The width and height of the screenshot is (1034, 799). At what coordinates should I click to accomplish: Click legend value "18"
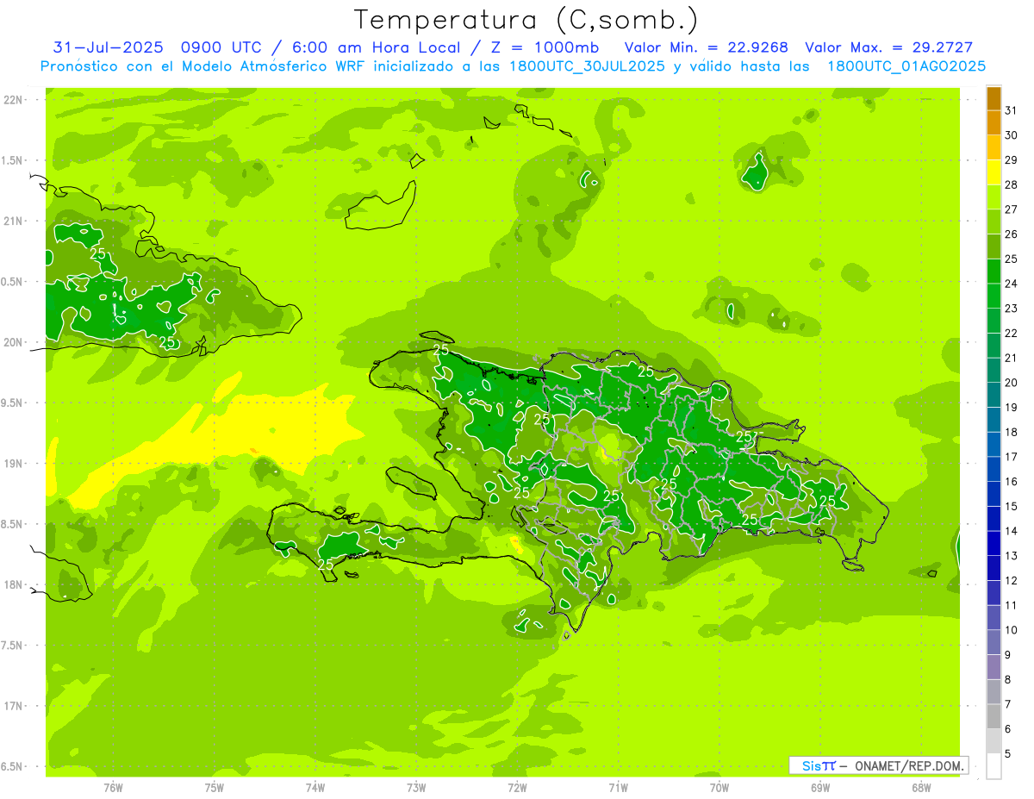click(1012, 432)
